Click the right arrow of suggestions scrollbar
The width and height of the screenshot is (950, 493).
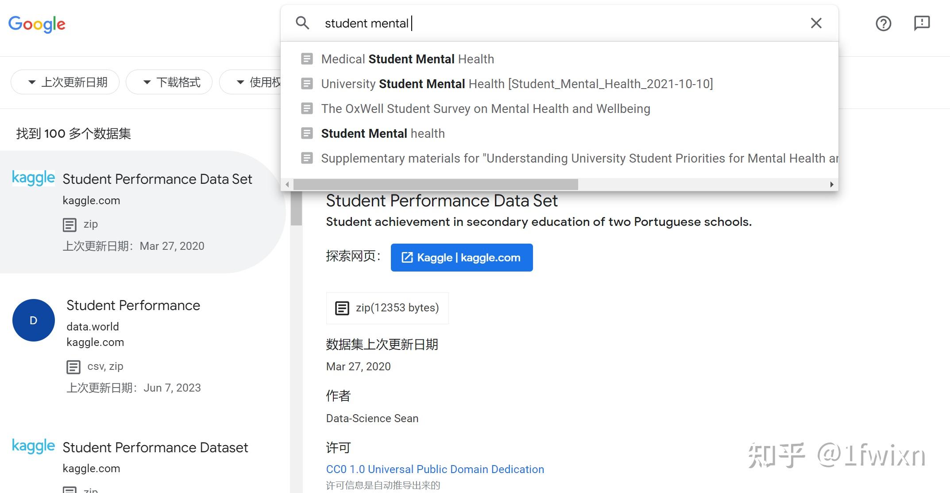tap(831, 184)
